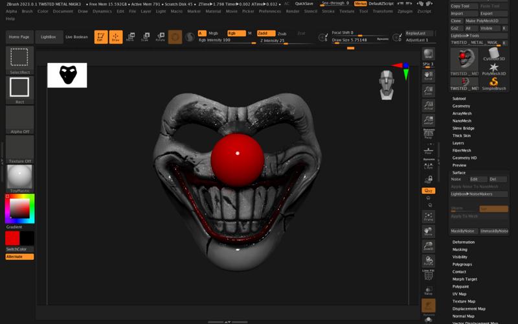Click the BPR render sphere icon
Viewport: 518px width, 324px height.
(429, 54)
